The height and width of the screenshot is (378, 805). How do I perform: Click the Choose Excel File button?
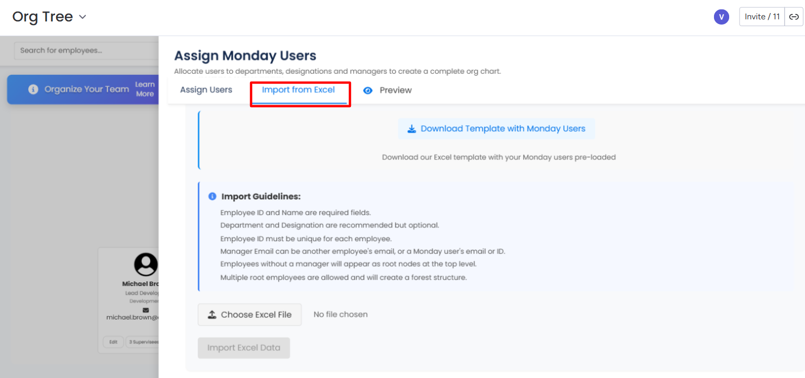[x=250, y=315]
